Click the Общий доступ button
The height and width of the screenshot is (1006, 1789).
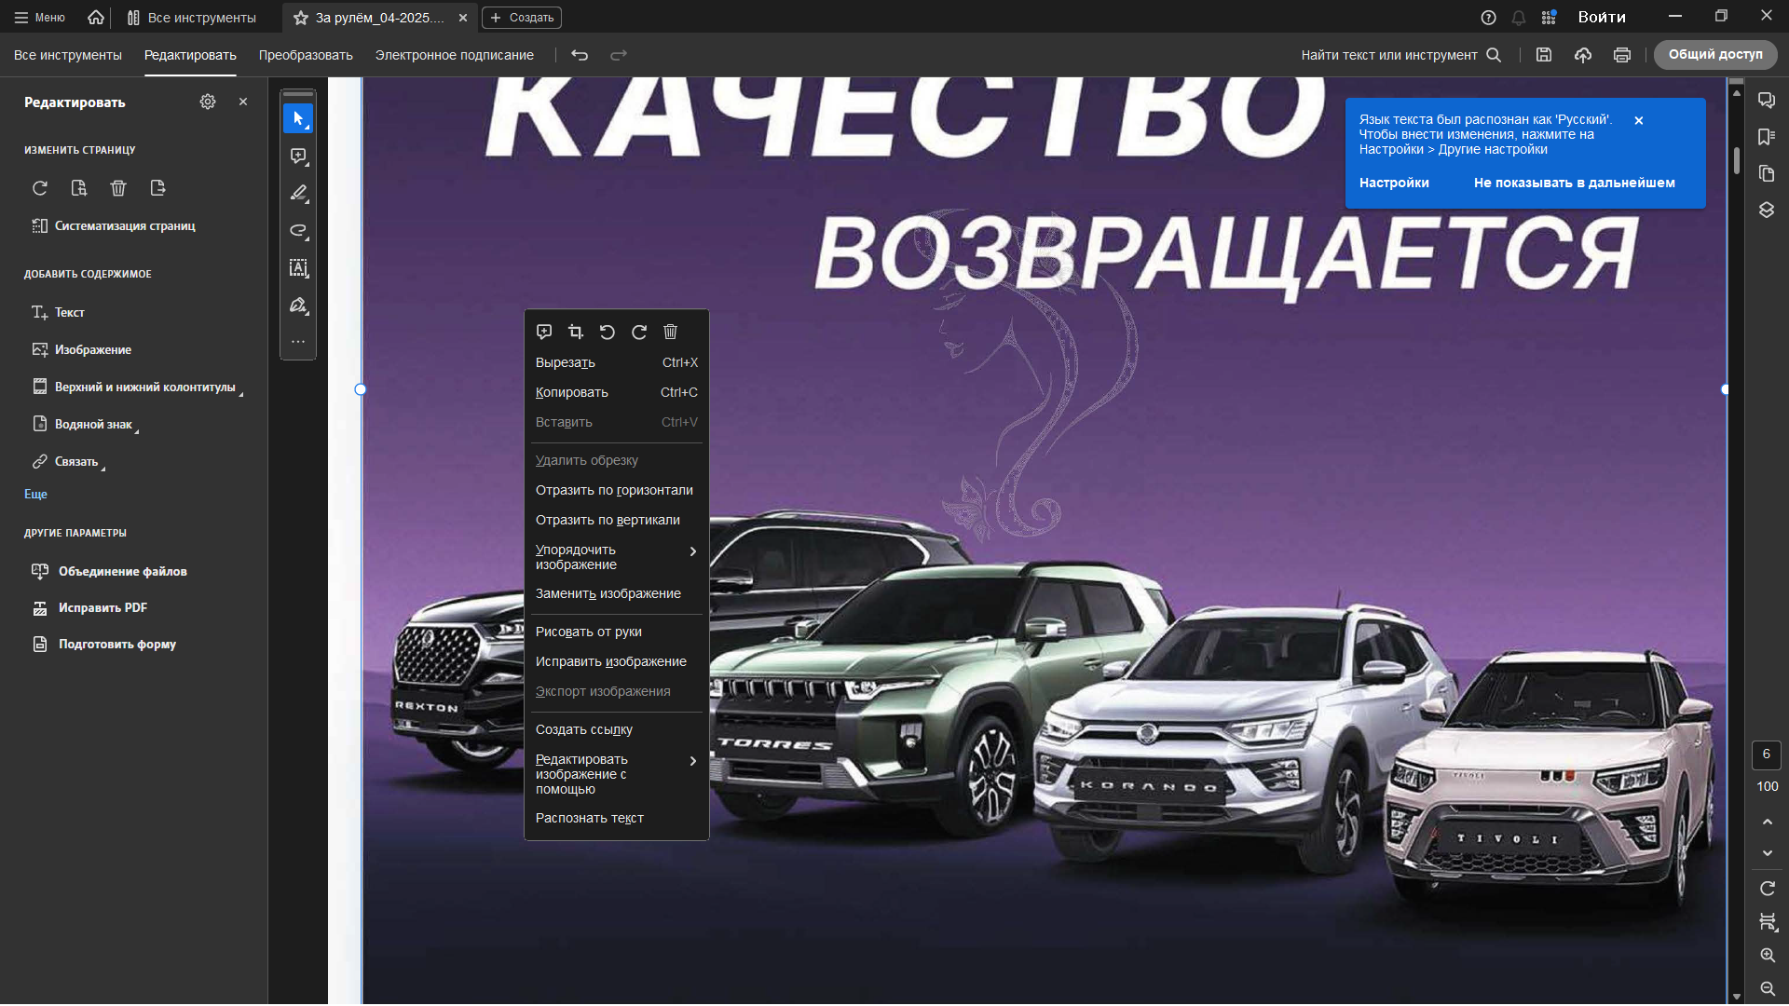1715,55
